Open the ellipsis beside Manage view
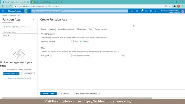 pos(30,27)
